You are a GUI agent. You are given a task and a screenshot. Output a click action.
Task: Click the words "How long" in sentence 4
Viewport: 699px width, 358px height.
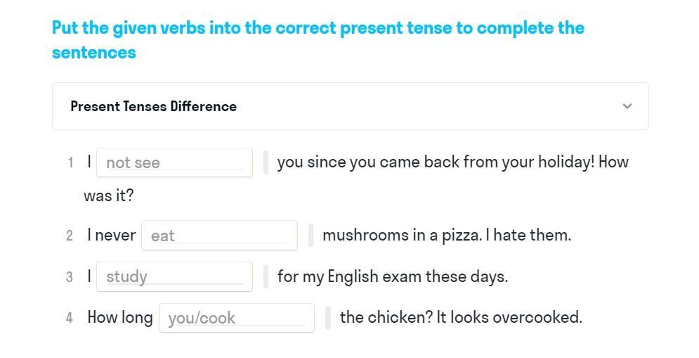click(x=119, y=317)
